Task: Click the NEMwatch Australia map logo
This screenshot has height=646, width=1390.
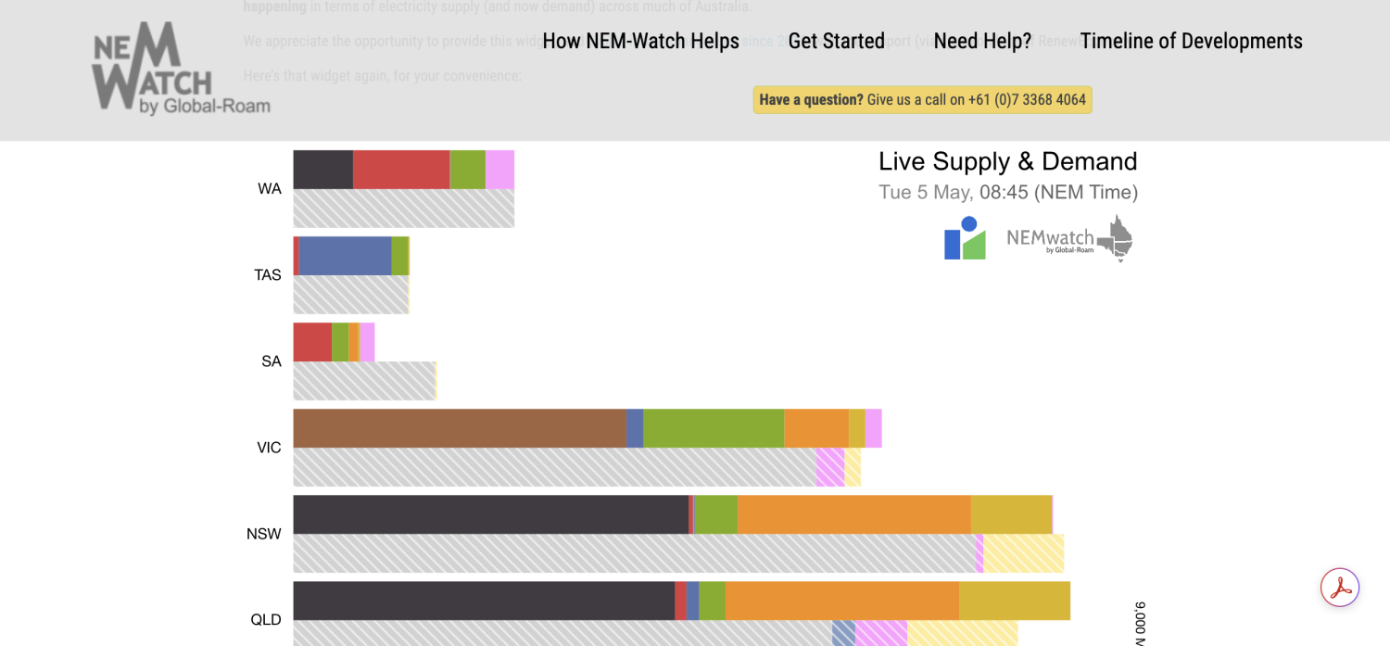Action: 1069,238
